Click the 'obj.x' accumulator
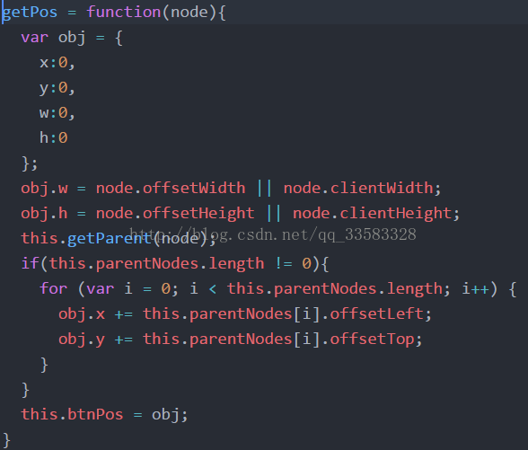 (x=82, y=314)
